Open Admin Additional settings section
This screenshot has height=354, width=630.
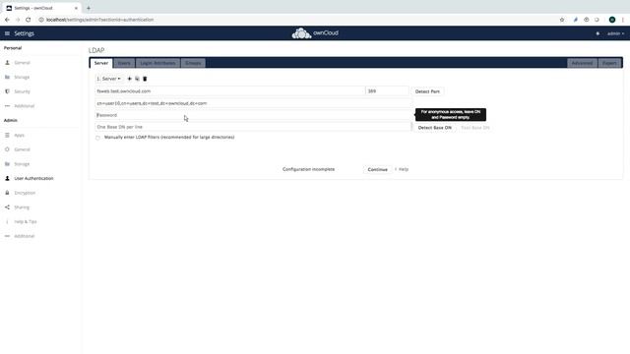(24, 236)
